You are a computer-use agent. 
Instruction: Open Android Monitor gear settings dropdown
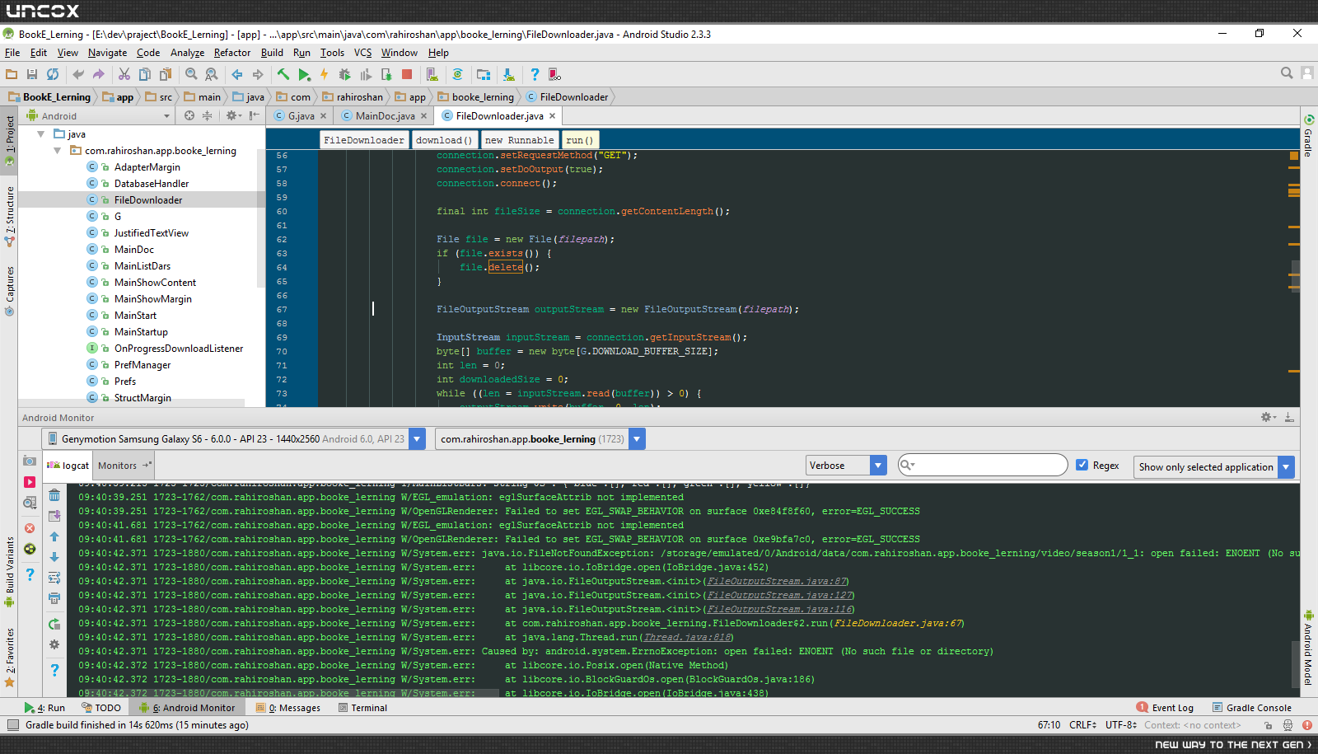pyautogui.click(x=1269, y=417)
